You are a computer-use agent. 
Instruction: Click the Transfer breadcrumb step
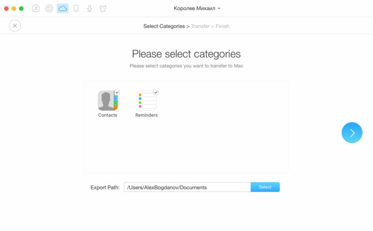[200, 26]
